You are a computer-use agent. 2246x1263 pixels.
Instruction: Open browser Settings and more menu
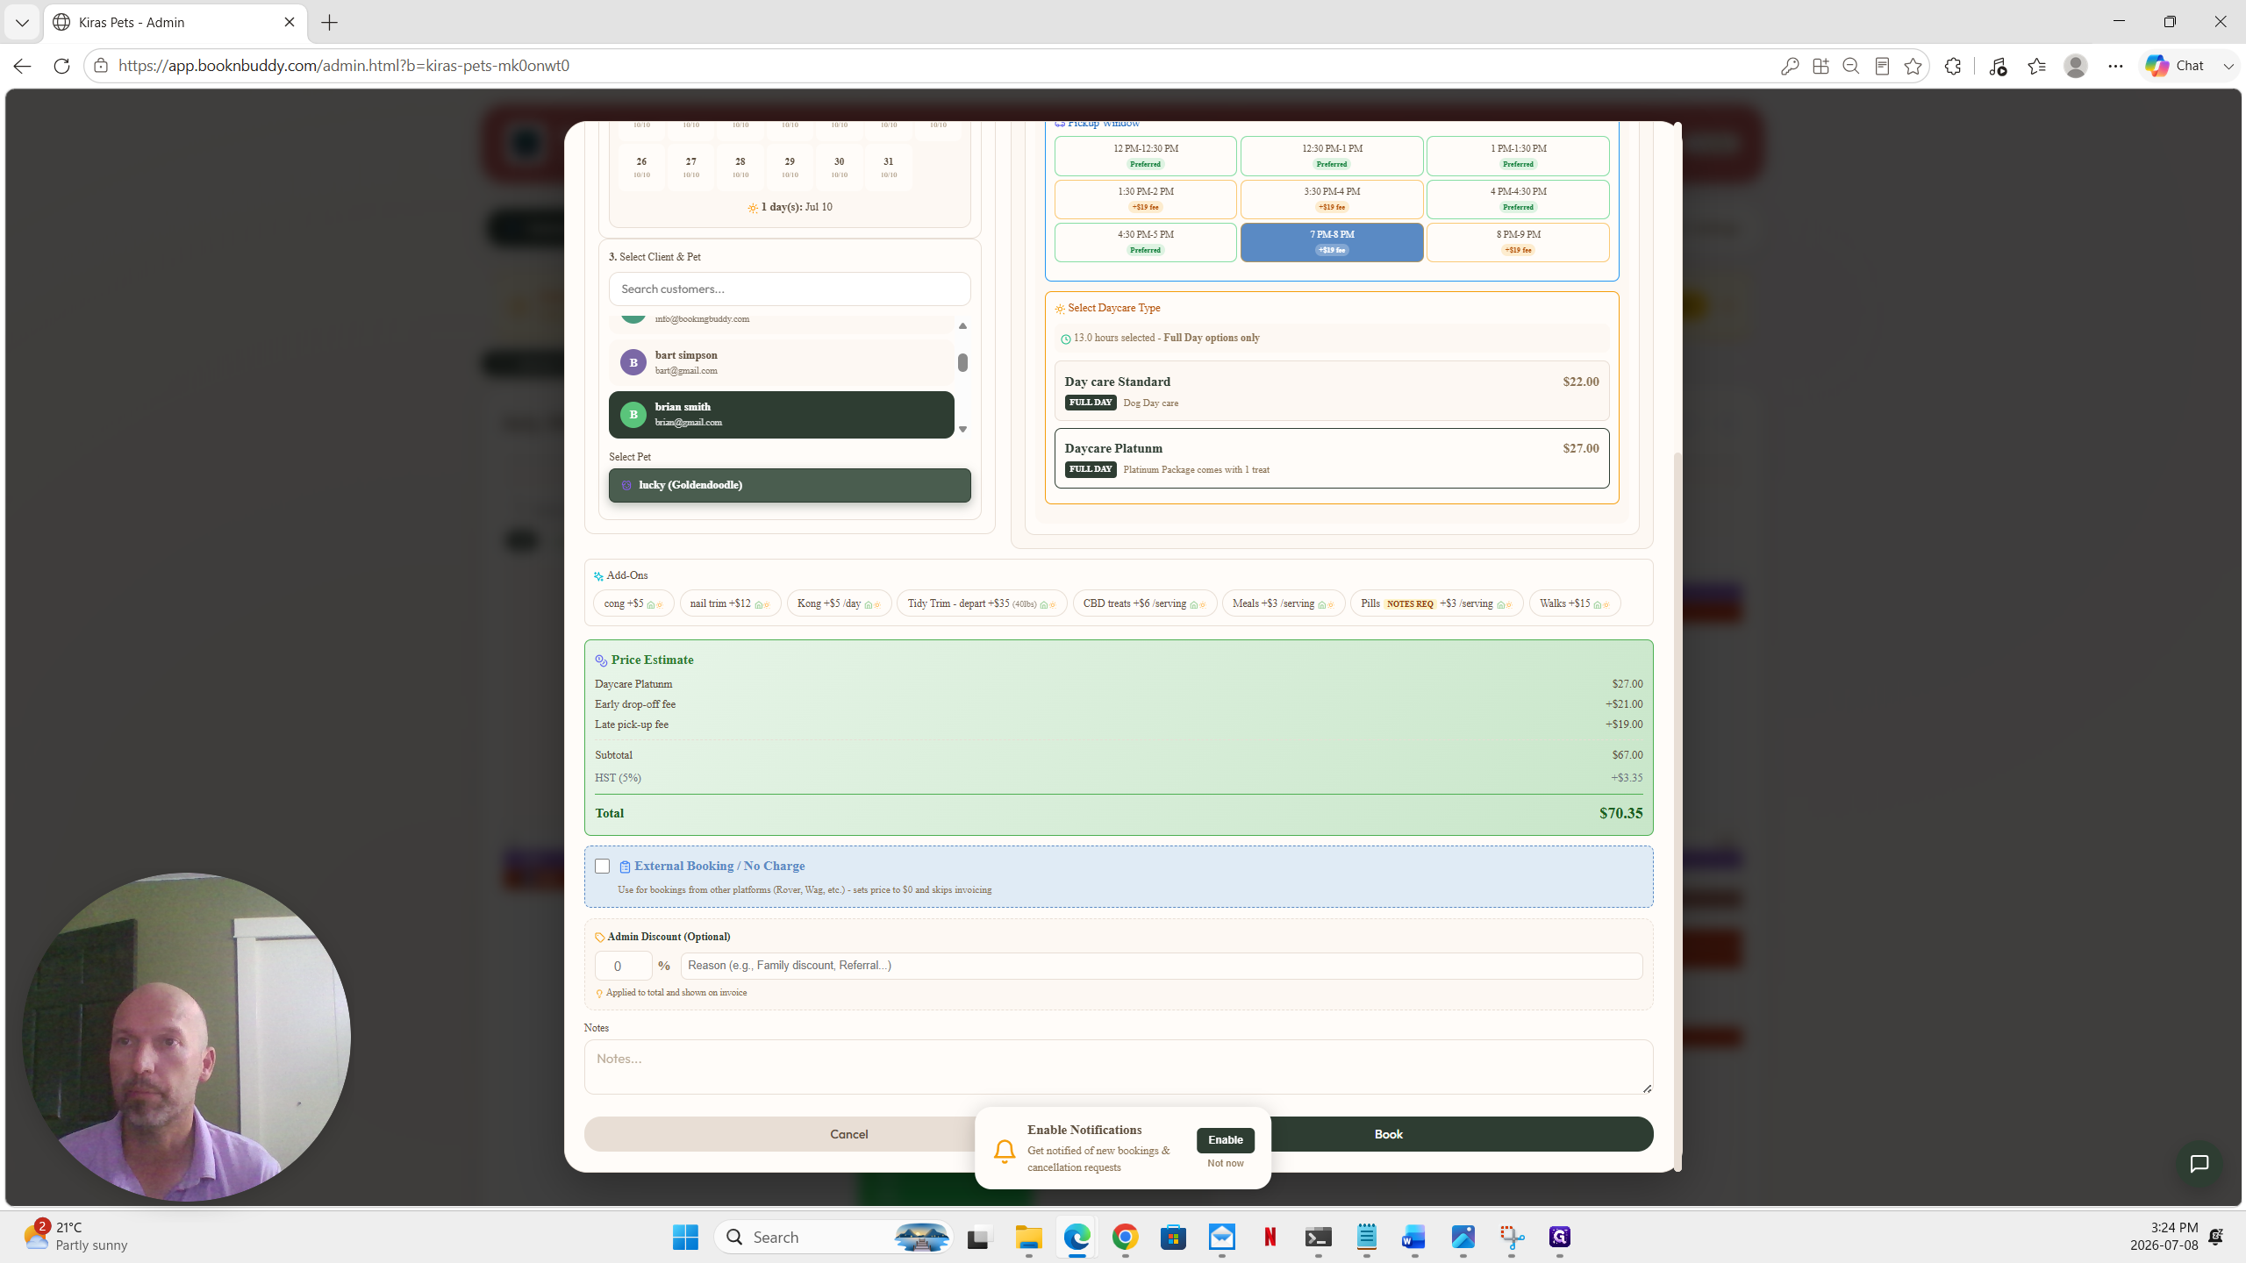click(2115, 66)
